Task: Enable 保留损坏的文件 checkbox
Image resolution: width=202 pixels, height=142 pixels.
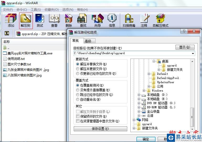Action: (78, 116)
